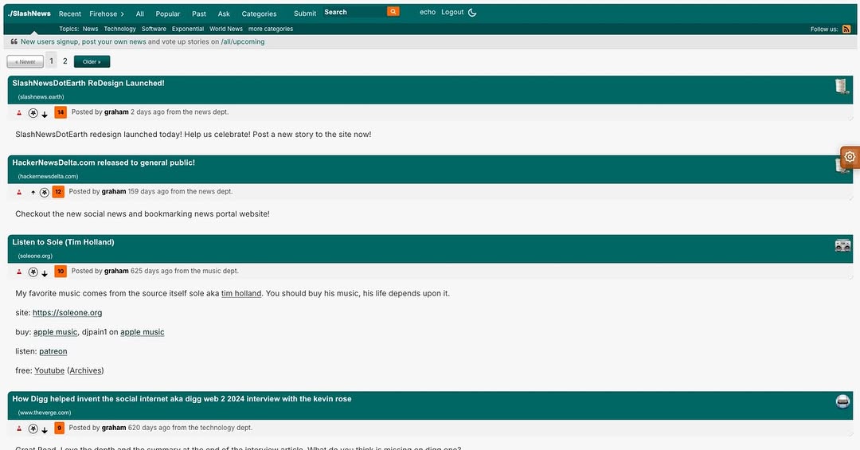Open the https://soleone.org link

point(68,313)
